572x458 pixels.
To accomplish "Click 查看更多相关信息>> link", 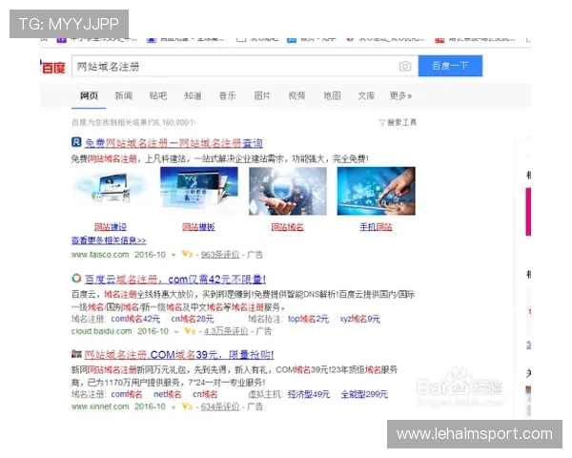I will [x=109, y=240].
